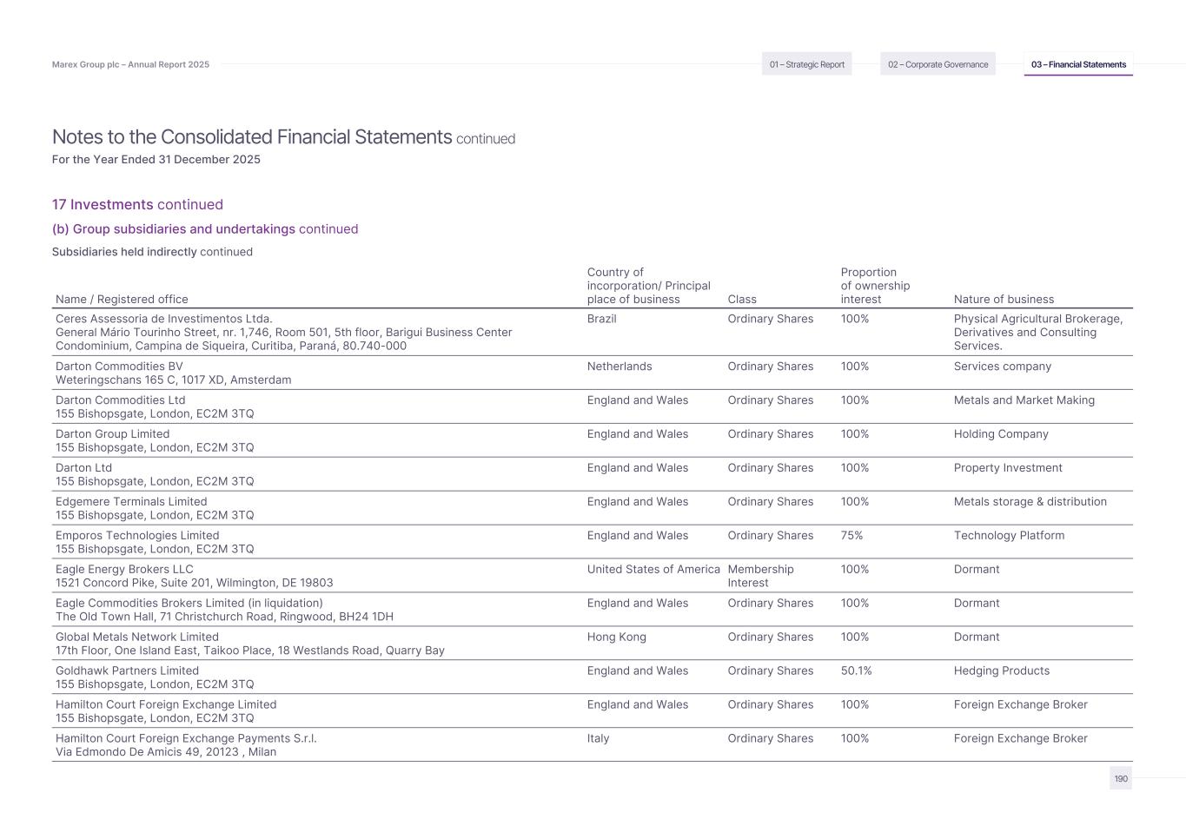Click the 50.1% ownership for Goldhawk Partners
1186x839 pixels.
(x=856, y=671)
